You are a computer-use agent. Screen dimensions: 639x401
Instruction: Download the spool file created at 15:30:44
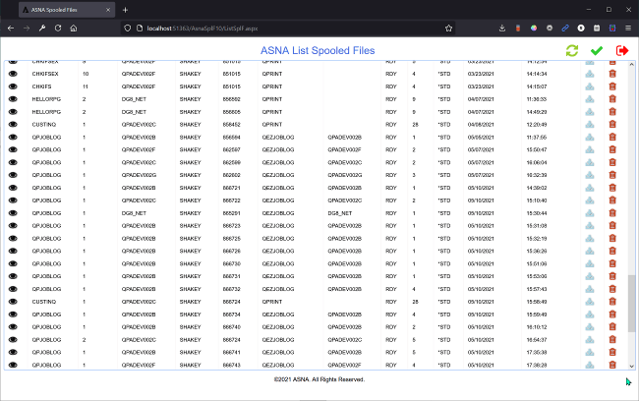point(590,212)
